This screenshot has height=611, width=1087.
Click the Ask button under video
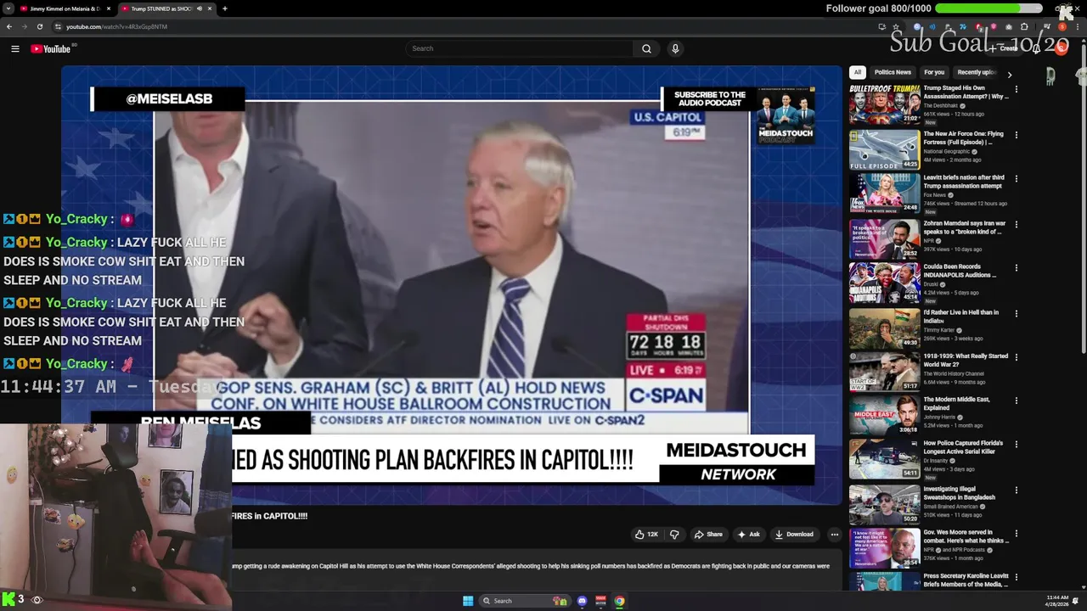pos(749,535)
